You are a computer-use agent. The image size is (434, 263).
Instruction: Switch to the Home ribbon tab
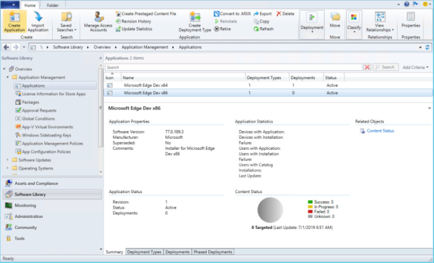tap(30, 5)
